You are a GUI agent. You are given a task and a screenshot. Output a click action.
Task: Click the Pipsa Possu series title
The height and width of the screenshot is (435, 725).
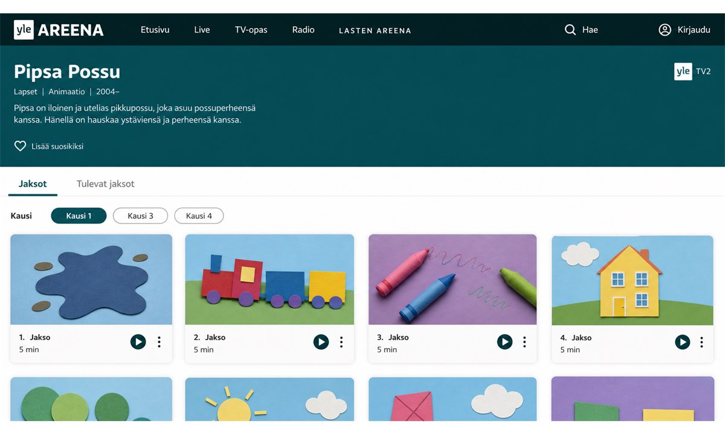pyautogui.click(x=67, y=72)
